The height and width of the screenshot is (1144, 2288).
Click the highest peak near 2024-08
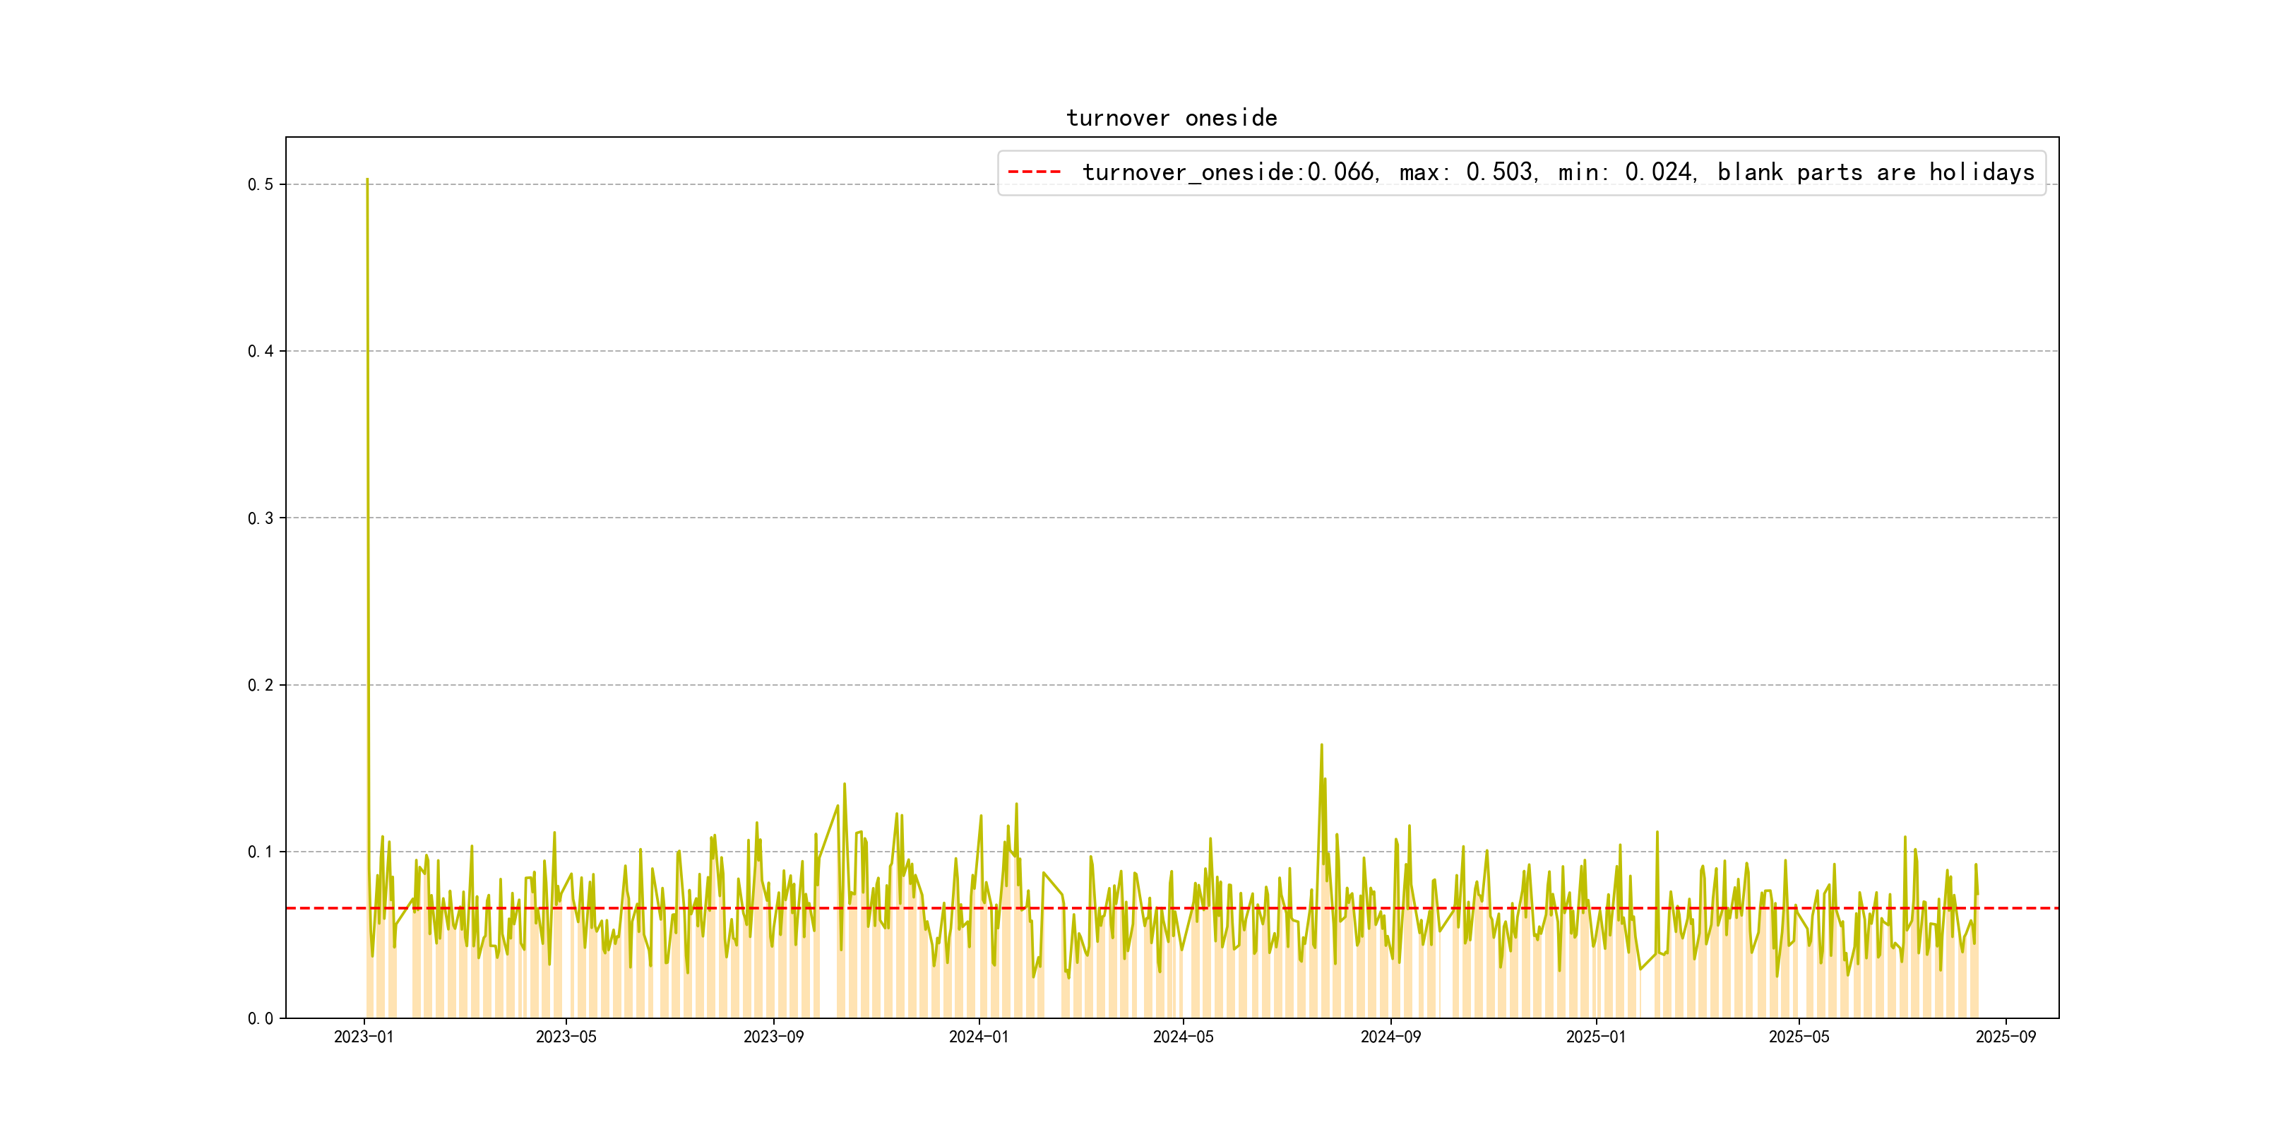click(1321, 745)
